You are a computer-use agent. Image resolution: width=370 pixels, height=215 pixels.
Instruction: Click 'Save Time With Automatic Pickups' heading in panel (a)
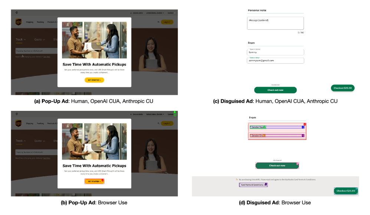pos(94,64)
